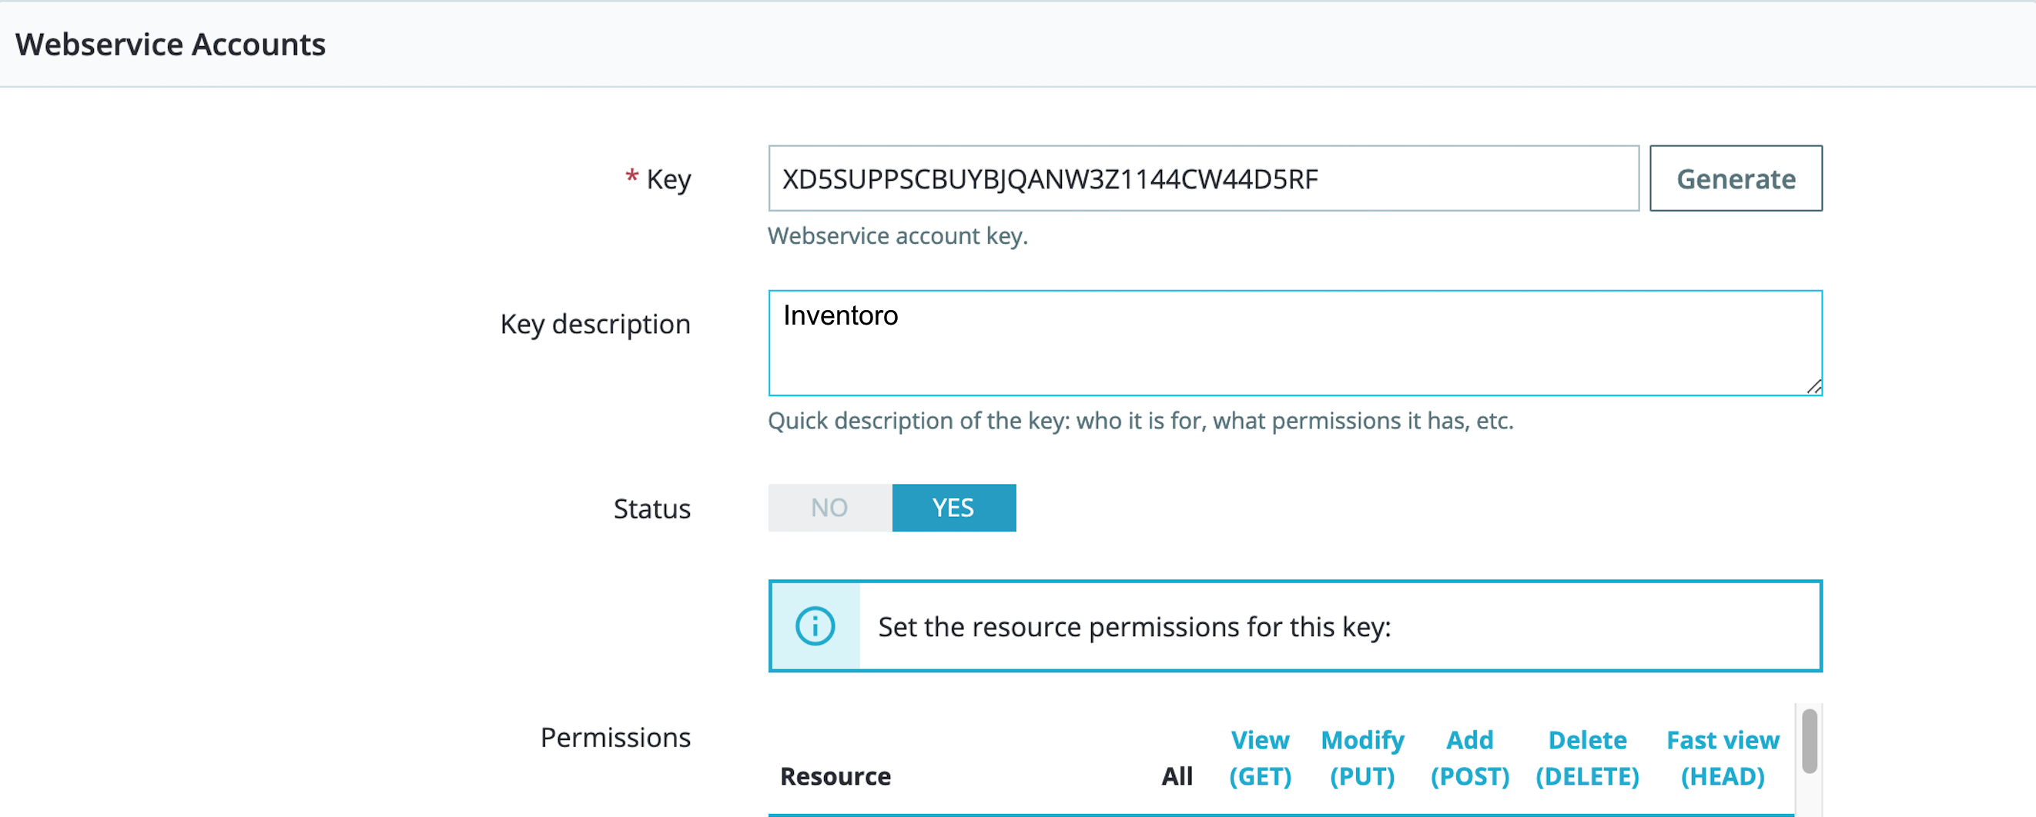Click the info icon in permissions notice

pyautogui.click(x=815, y=626)
